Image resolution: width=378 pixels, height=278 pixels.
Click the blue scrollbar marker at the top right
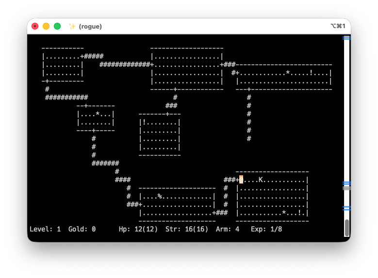point(346,38)
